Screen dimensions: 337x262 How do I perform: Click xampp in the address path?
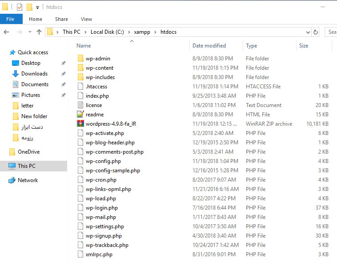pos(142,32)
